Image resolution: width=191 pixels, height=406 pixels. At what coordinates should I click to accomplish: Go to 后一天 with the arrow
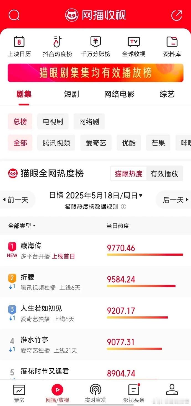[175, 200]
